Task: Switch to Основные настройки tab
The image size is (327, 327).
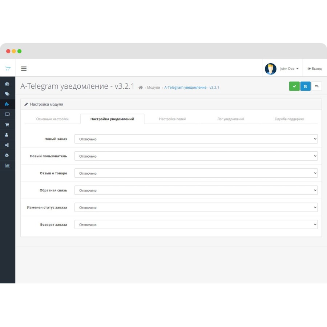Action: tap(52, 119)
